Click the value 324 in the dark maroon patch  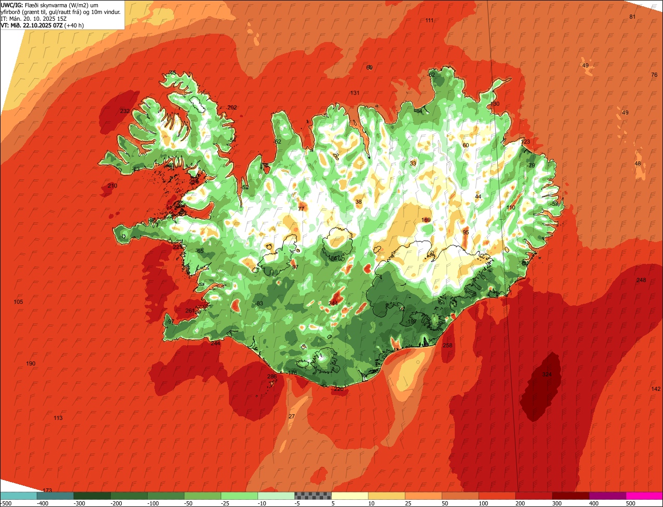(547, 374)
